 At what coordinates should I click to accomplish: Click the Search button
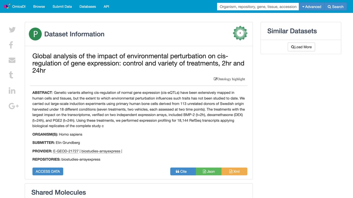pyautogui.click(x=336, y=7)
